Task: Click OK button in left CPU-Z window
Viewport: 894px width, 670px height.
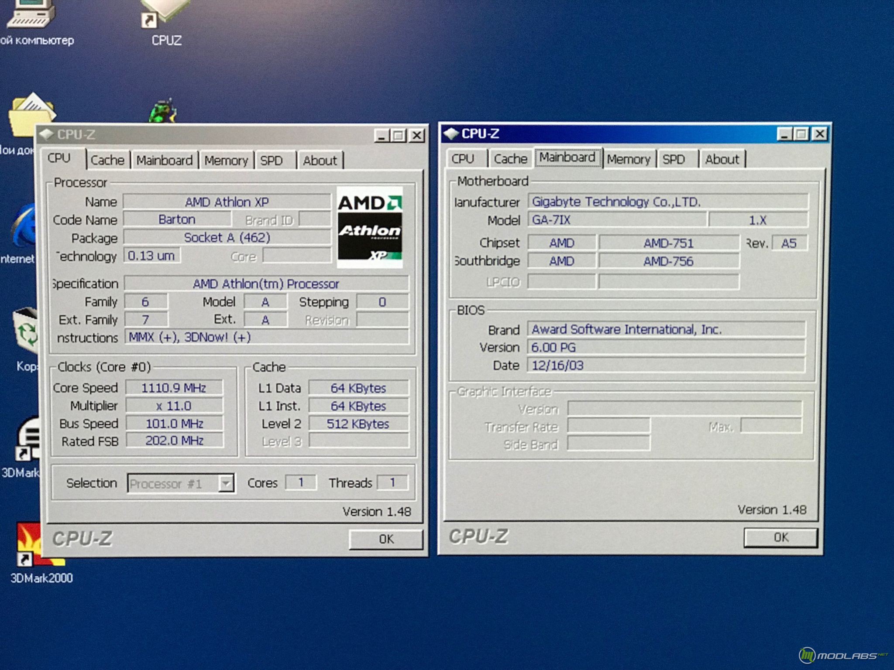Action: (386, 539)
